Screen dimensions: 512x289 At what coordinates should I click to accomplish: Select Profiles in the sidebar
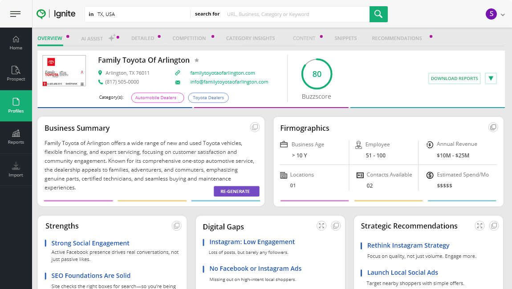(x=16, y=106)
